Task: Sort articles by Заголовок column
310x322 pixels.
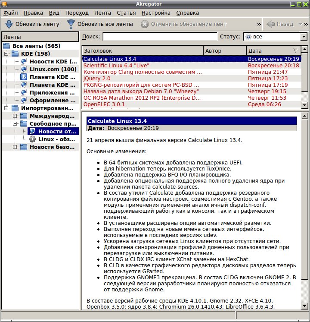Action: coord(143,51)
